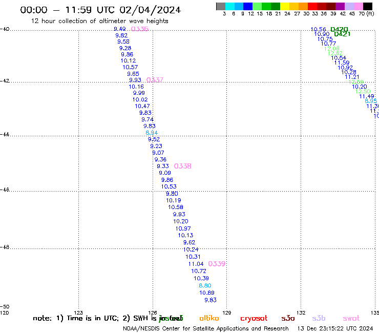This screenshot has width=379, height=333.
Task: Click the wave height value 9.28
Action: point(125,48)
